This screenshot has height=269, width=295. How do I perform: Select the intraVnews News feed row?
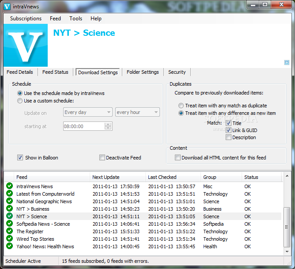pos(143,186)
